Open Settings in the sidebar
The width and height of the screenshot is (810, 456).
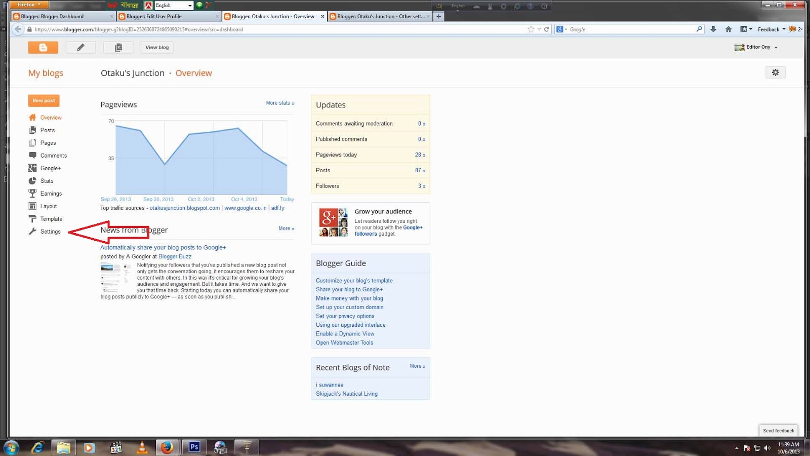click(x=50, y=232)
